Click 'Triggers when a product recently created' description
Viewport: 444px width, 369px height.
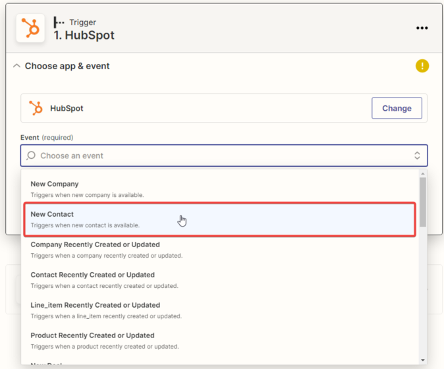(105, 347)
